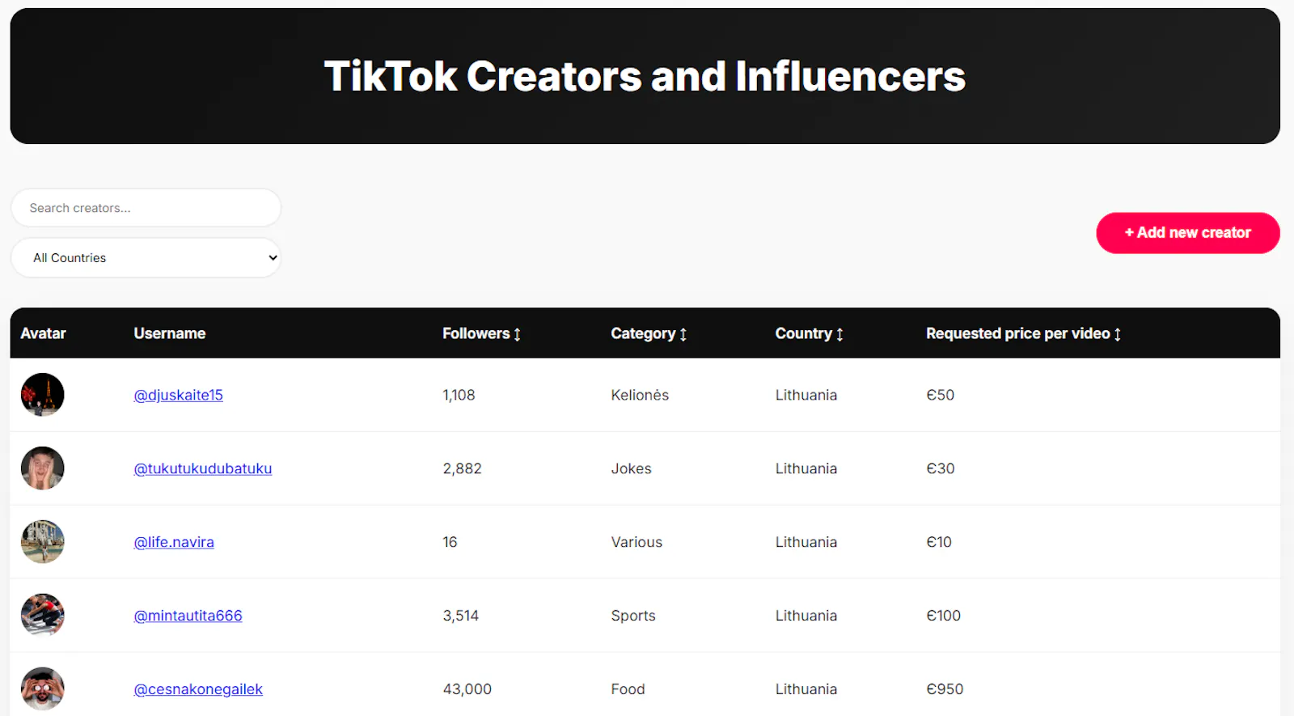
Task: Follow the @cesnakonegailek profile link
Action: click(198, 689)
